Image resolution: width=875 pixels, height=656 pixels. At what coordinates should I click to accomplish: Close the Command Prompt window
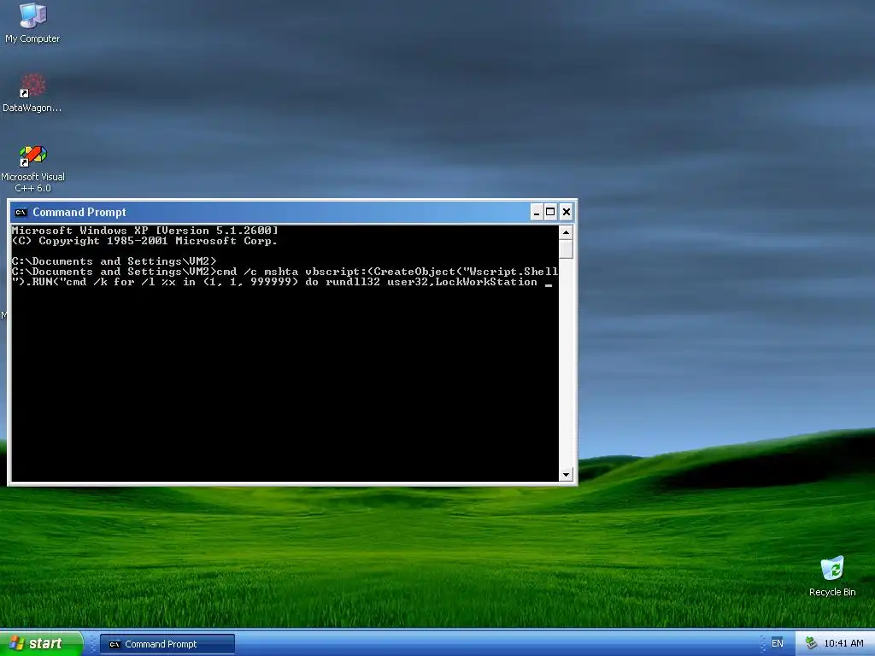tap(566, 212)
